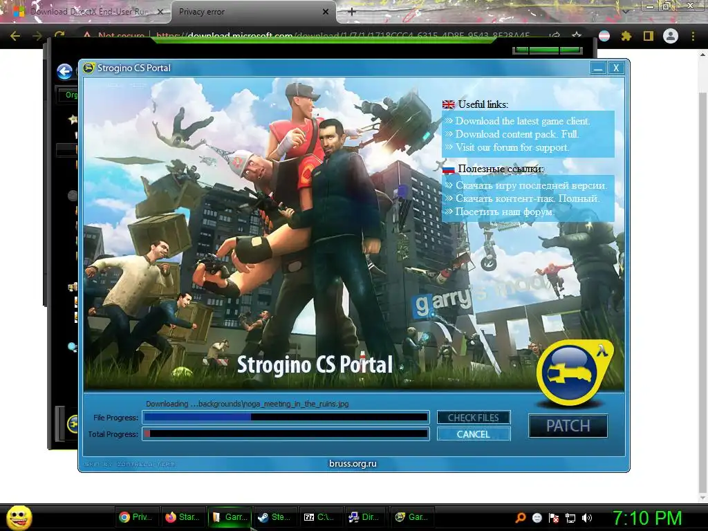Switch to Steam 'Ste...' taskbar item
The image size is (708, 531).
[x=274, y=517]
